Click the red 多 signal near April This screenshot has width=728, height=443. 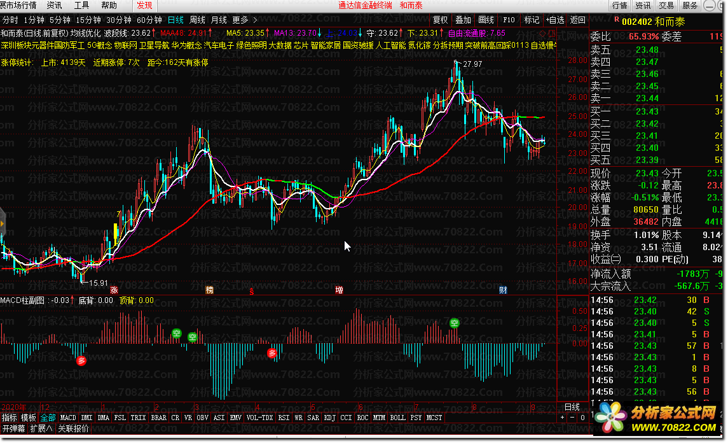pos(272,353)
